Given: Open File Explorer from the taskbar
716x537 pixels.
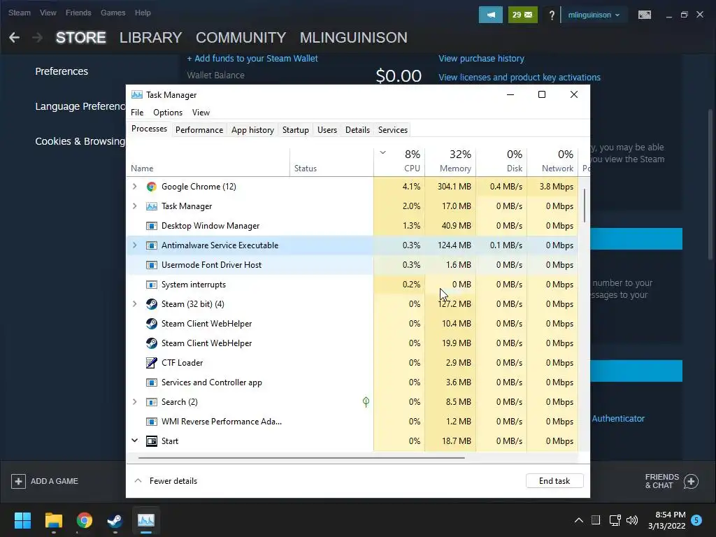Looking at the screenshot, I should pos(53,520).
